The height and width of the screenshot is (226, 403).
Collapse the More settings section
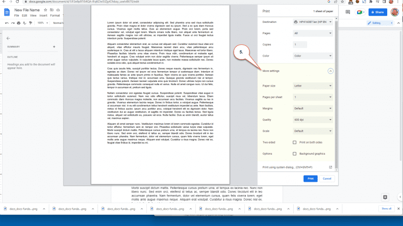pyautogui.click(x=330, y=71)
